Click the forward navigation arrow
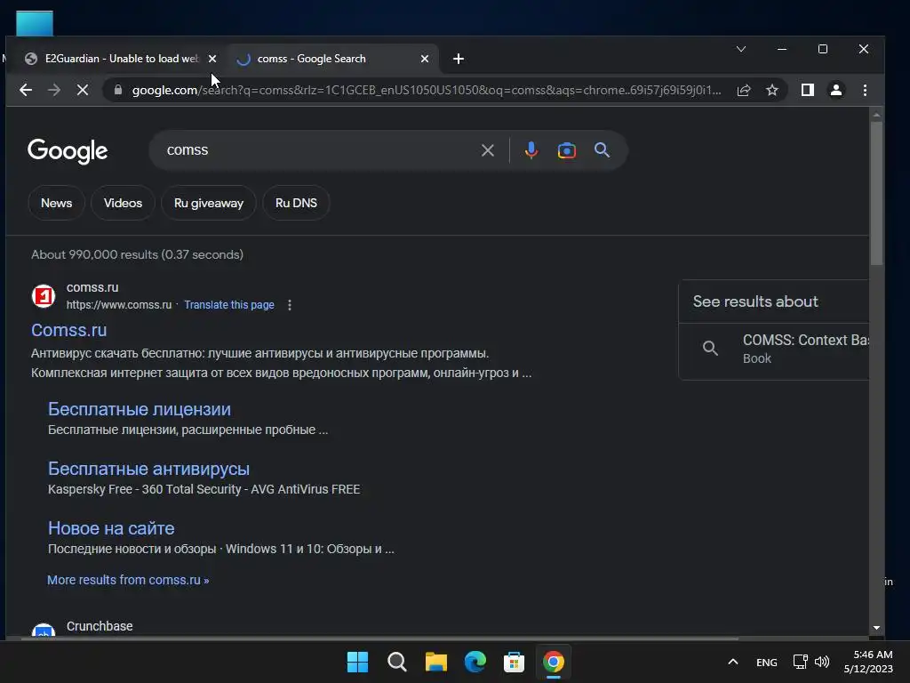This screenshot has width=910, height=683. (54, 90)
